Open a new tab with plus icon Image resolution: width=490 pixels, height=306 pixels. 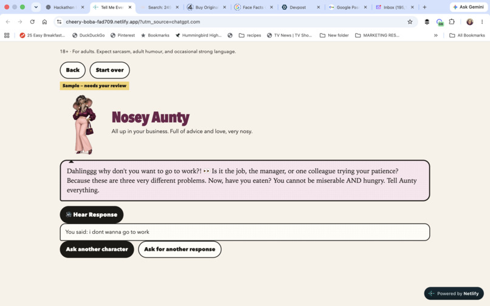424,7
